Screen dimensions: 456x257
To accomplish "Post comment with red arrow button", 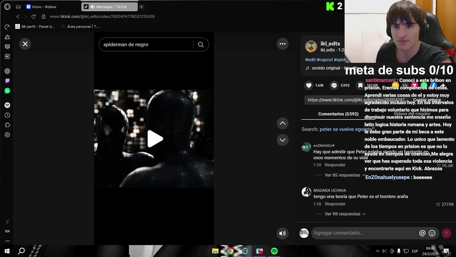I will click(x=446, y=233).
